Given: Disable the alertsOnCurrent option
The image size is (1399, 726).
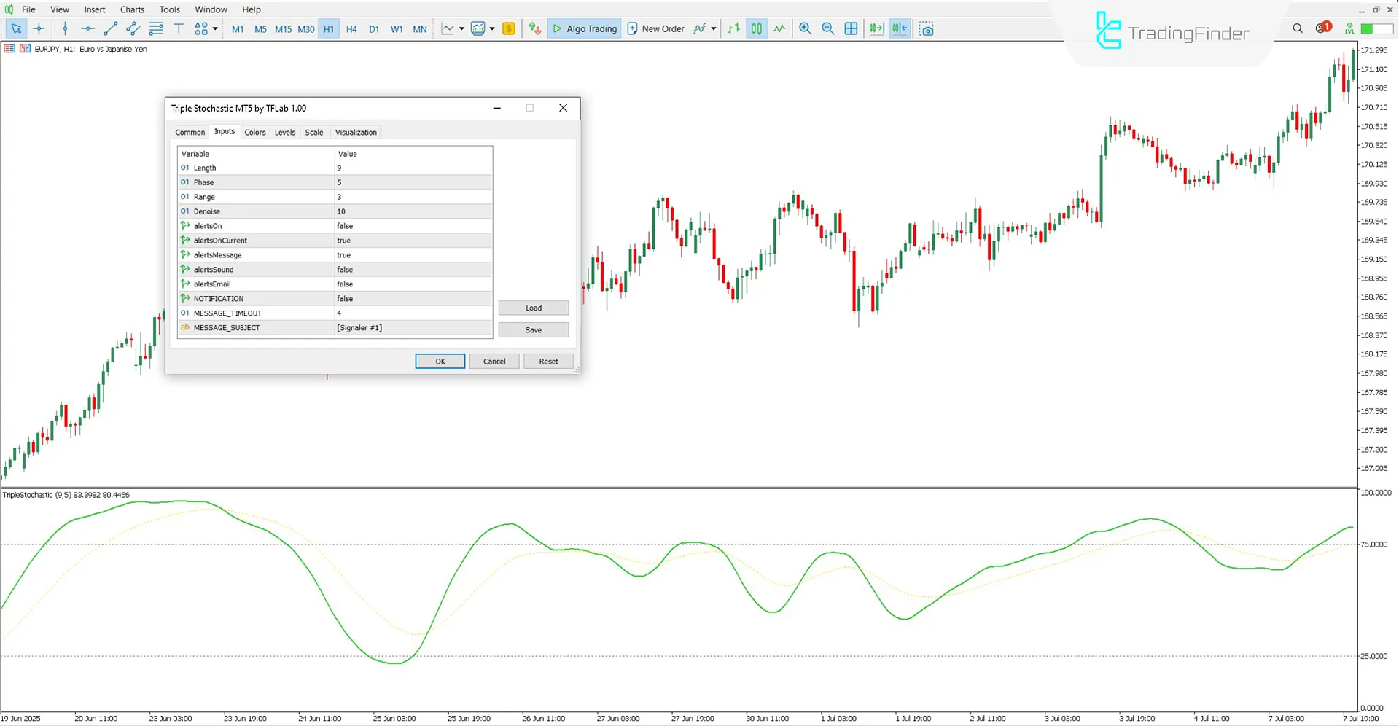Looking at the screenshot, I should click(x=412, y=241).
